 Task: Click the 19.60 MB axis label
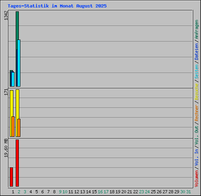[x=6, y=148]
